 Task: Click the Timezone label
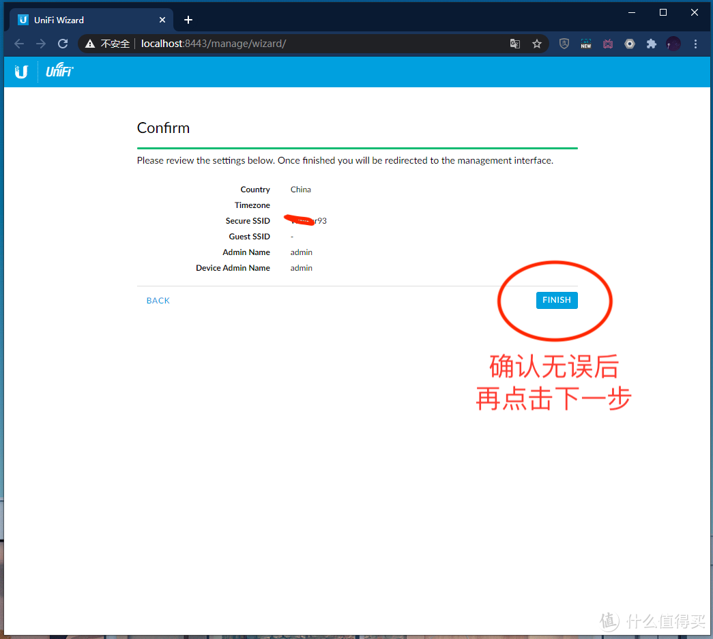tap(252, 205)
